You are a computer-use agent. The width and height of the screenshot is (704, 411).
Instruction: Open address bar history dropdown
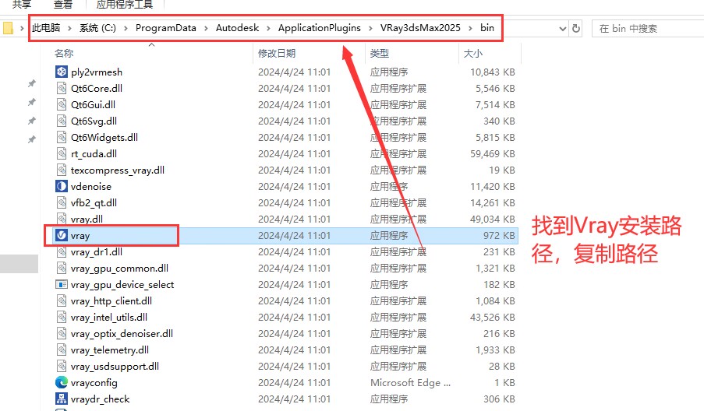point(563,29)
